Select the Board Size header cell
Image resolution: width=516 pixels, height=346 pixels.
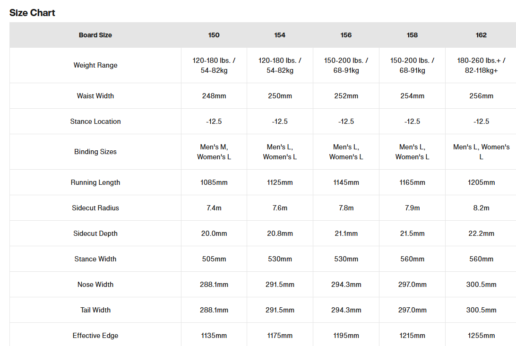coord(95,35)
